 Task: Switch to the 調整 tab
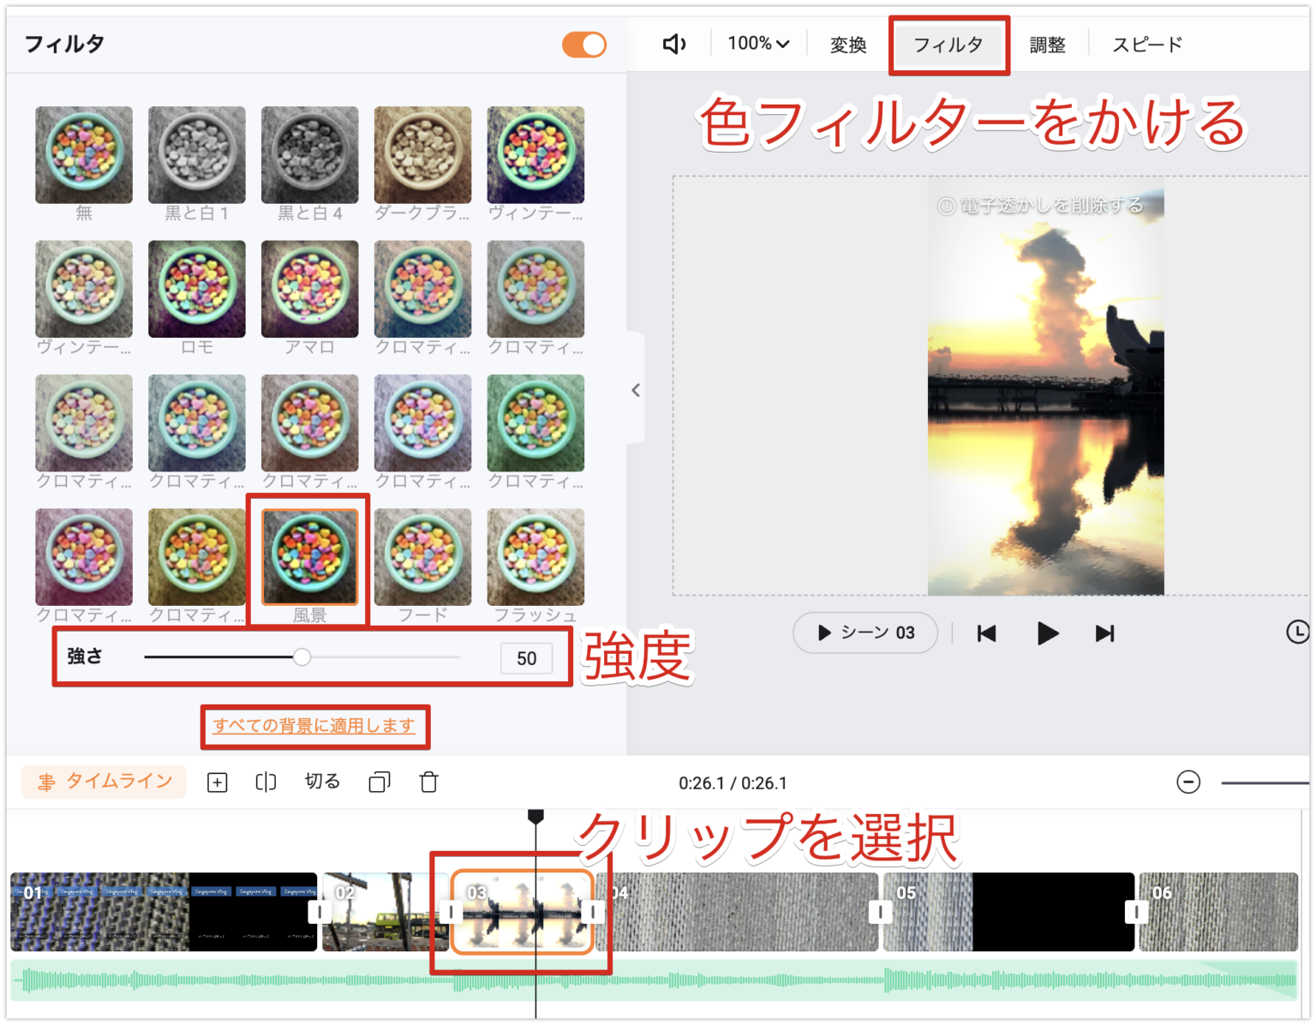(1048, 44)
